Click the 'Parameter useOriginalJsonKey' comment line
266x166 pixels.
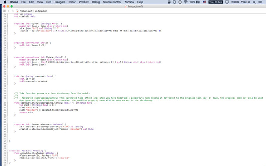click(139, 98)
